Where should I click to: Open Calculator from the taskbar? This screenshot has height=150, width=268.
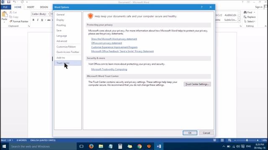(x=120, y=146)
